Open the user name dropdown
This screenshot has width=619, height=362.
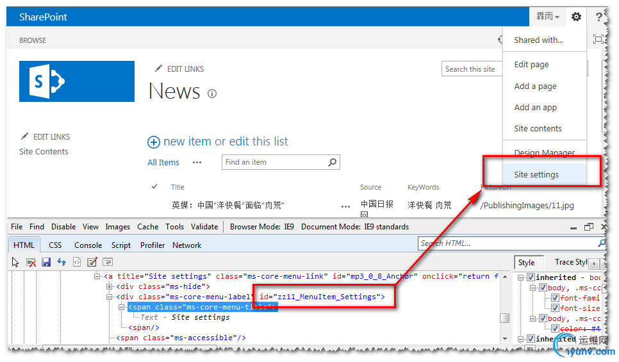548,17
